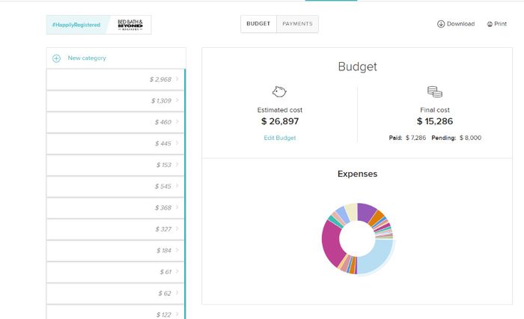Click the Final cost label
Screen dimensions: 524x319
click(x=435, y=110)
